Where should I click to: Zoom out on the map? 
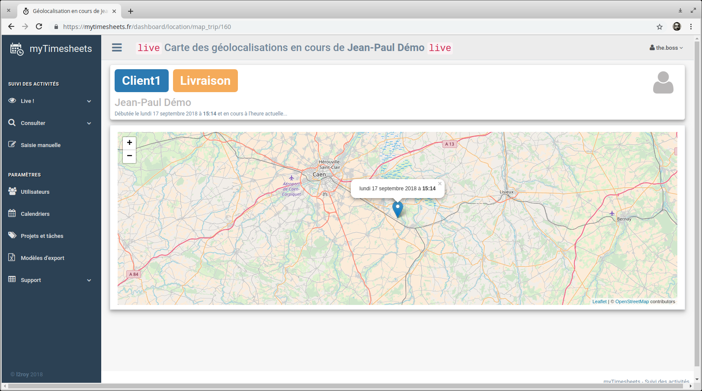(x=129, y=156)
